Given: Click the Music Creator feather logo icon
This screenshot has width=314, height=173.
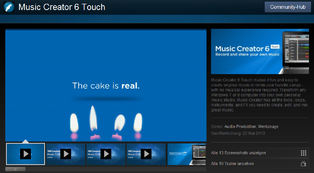Looking at the screenshot, I should (9, 7).
